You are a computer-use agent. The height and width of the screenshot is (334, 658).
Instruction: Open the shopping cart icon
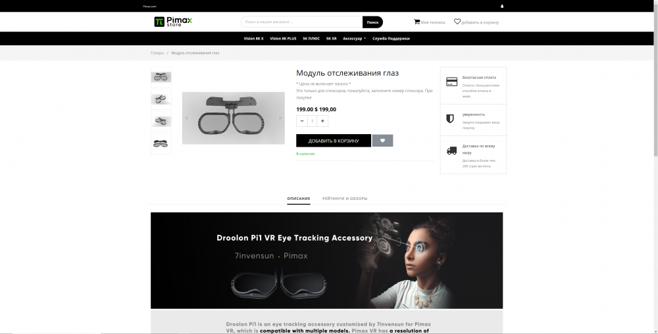point(417,22)
